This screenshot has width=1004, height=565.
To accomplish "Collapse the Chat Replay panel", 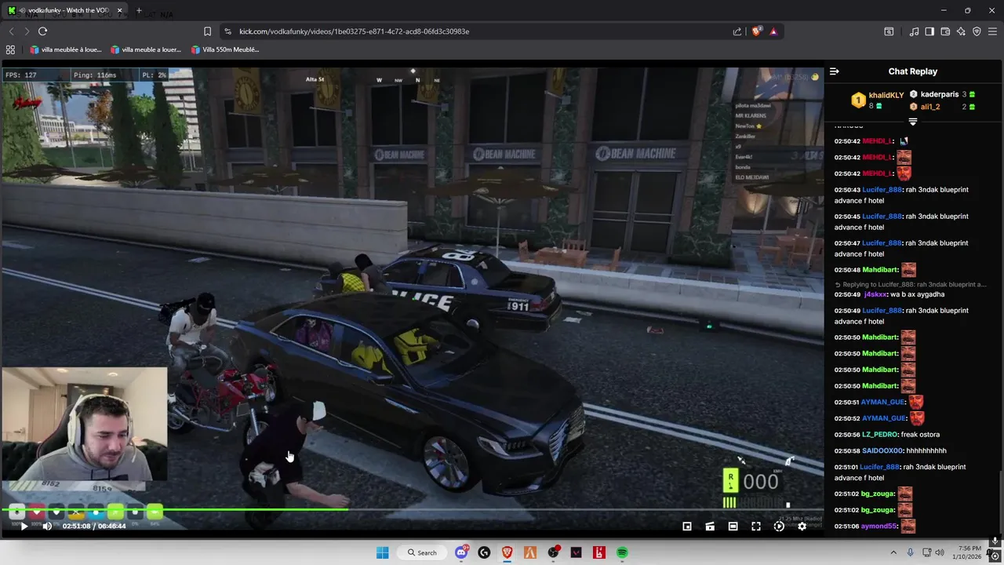I will tap(835, 71).
